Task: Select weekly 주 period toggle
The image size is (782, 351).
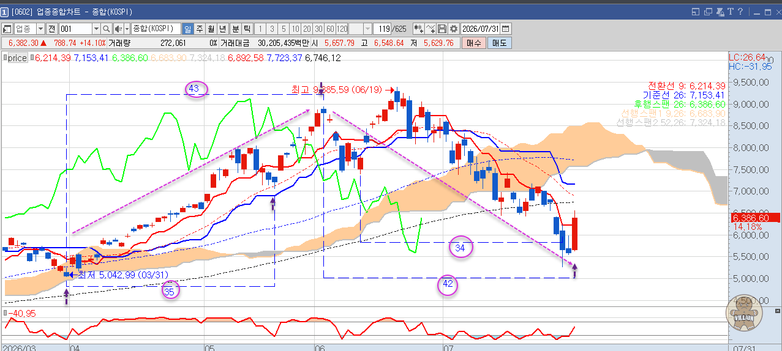Action: coord(200,29)
